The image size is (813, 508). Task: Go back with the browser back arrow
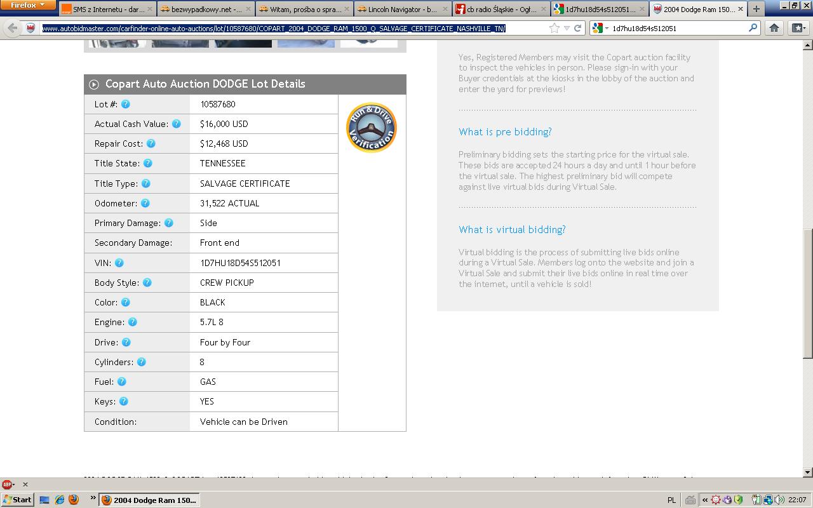point(12,28)
